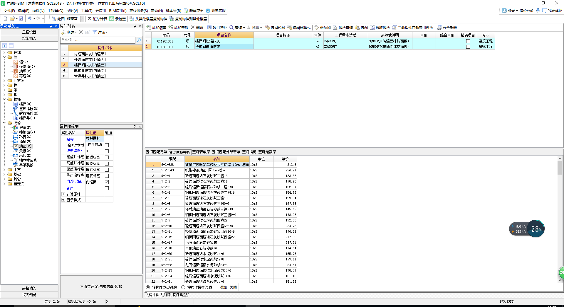The image size is (564, 307).
Task: Select 按构件类型过滤 radio button
Action: click(x=148, y=287)
